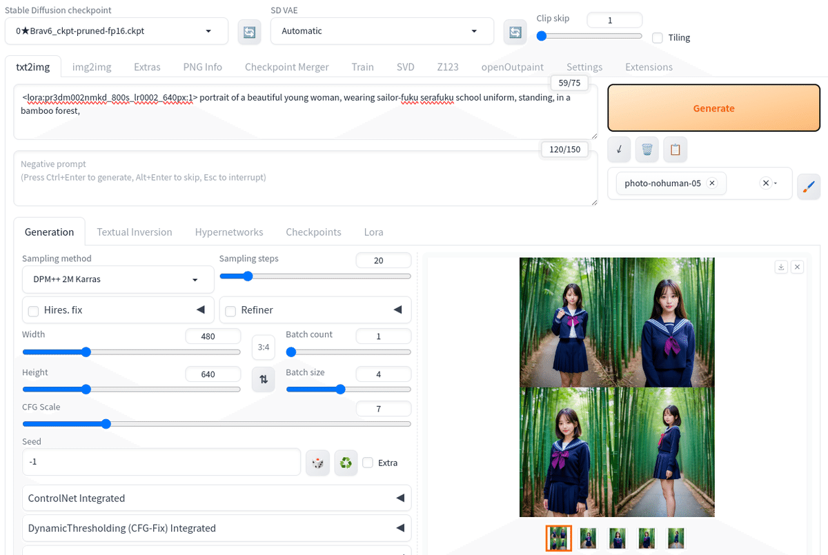The width and height of the screenshot is (828, 555).
Task: Refresh the SD VAE list
Action: pos(515,31)
